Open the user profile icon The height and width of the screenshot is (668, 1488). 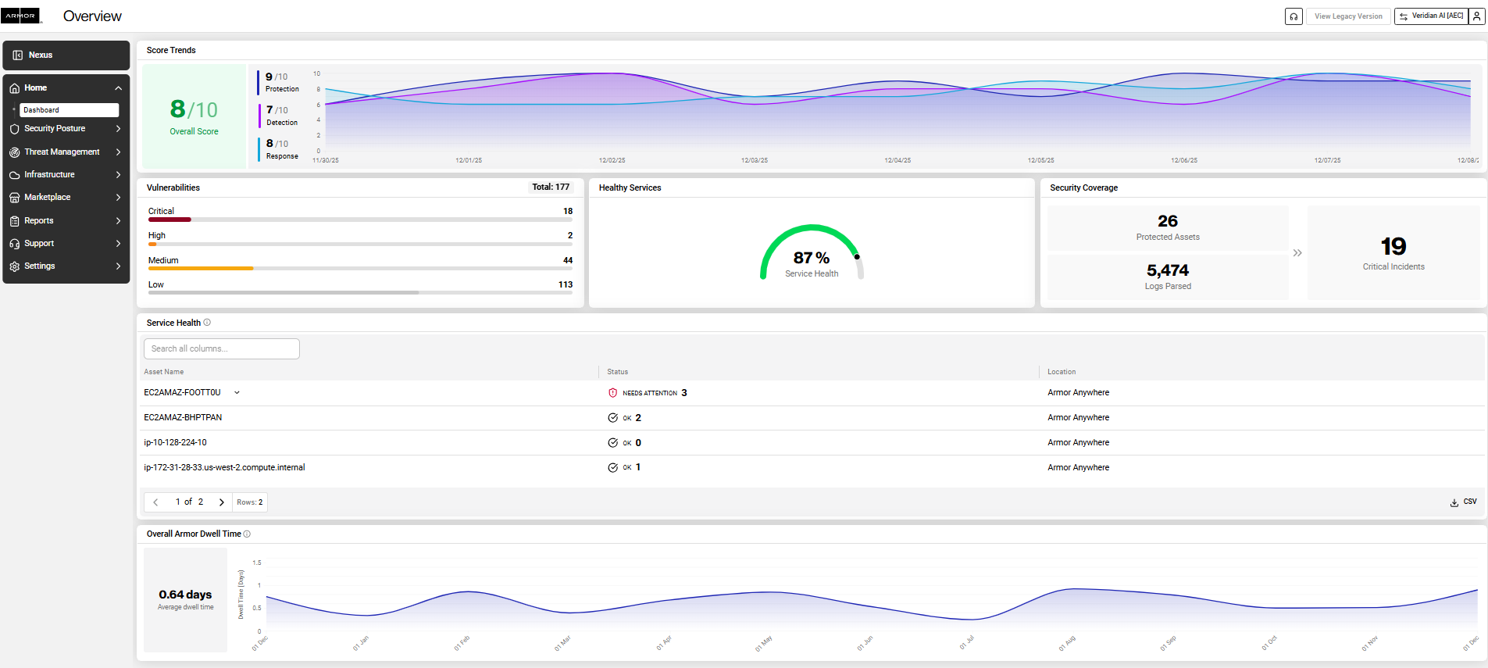(x=1476, y=16)
